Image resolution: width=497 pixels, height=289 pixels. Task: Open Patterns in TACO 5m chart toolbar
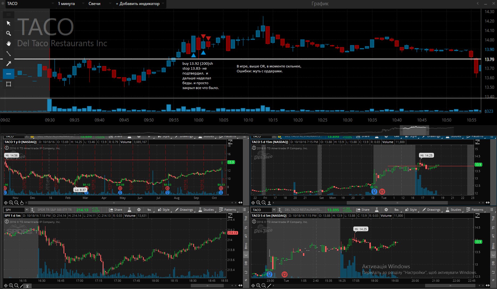click(x=475, y=210)
